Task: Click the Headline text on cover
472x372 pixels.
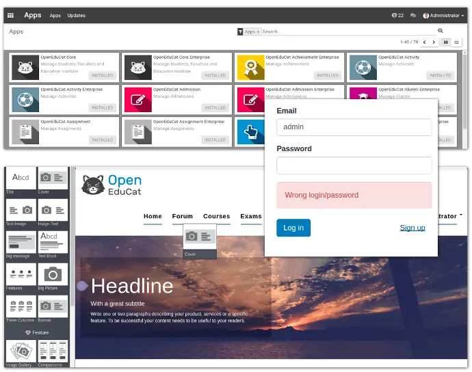Action: (132, 286)
